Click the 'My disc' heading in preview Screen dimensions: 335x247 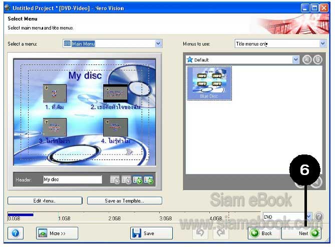click(85, 75)
